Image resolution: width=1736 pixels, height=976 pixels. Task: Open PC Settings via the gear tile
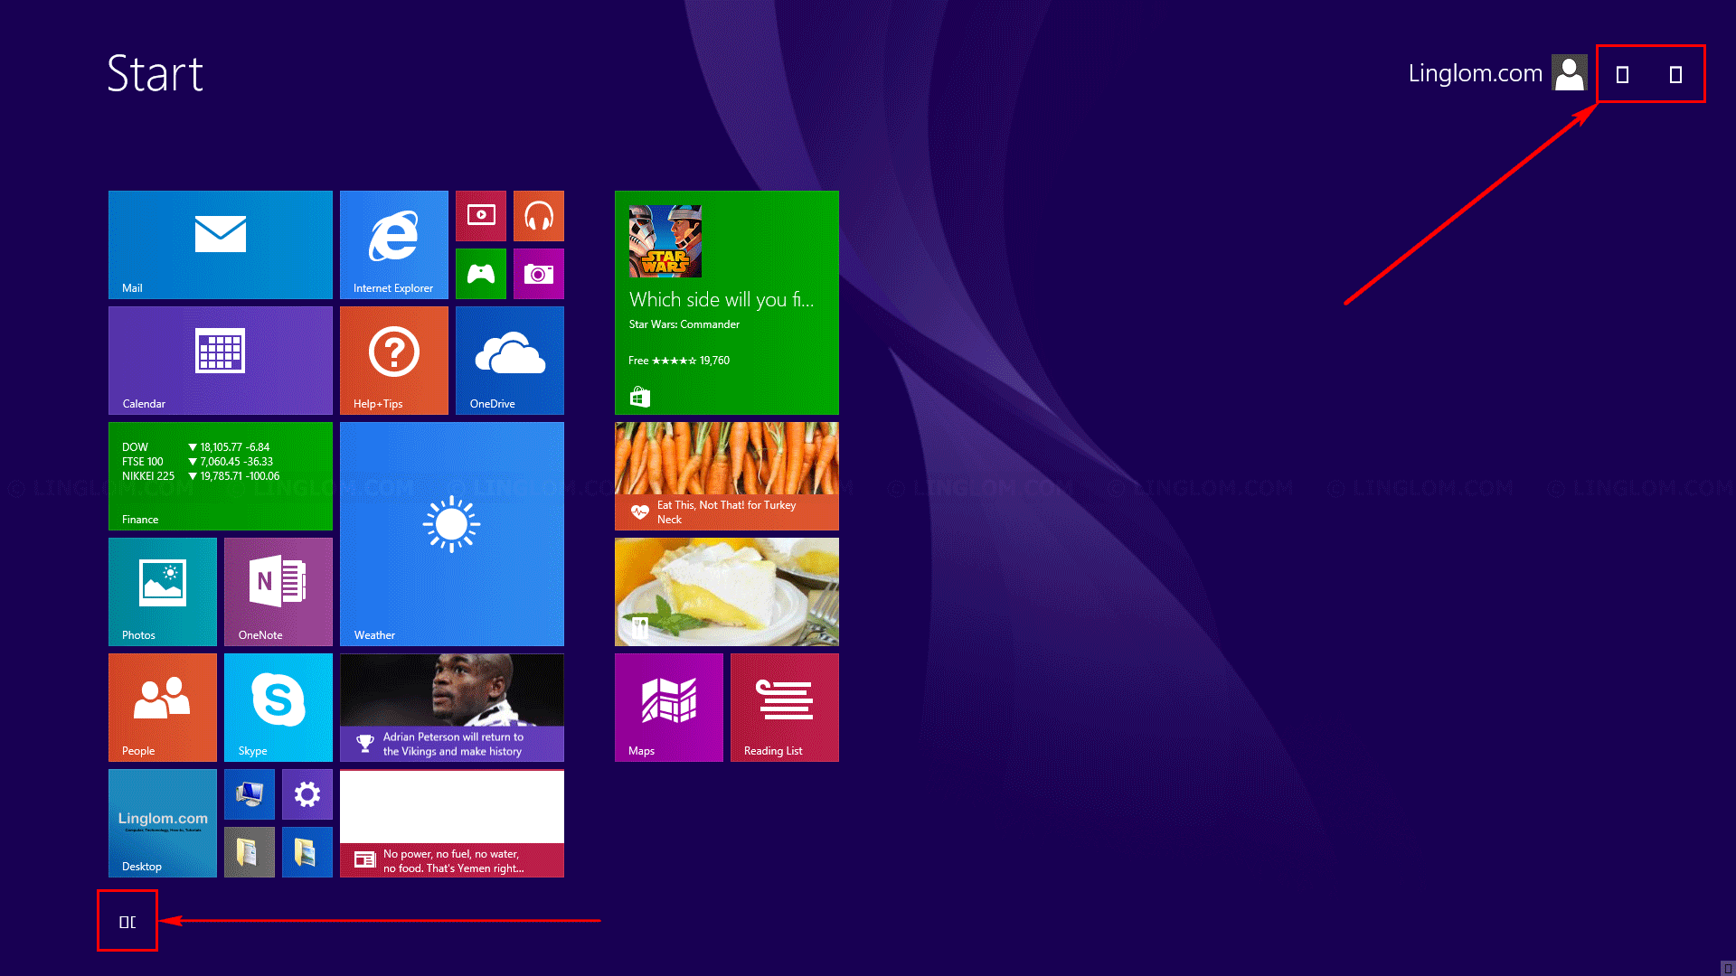(307, 794)
